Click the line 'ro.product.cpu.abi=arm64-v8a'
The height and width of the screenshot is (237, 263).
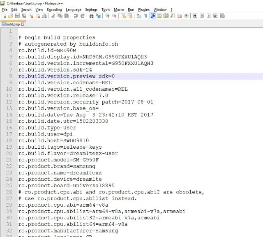click(63, 205)
